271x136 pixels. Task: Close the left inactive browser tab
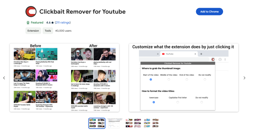tap(158, 54)
